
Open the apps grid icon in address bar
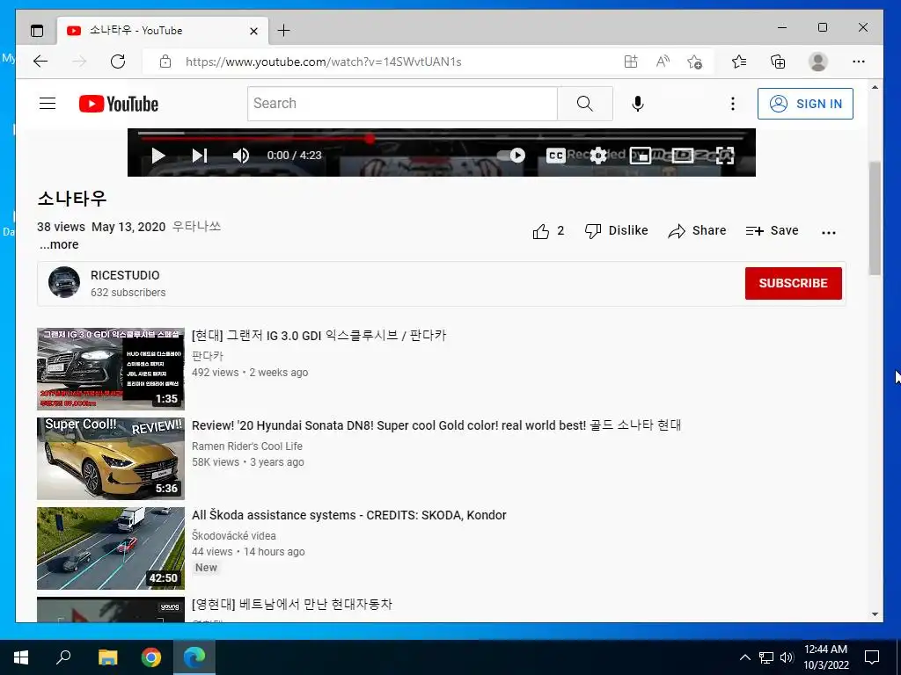(x=631, y=62)
